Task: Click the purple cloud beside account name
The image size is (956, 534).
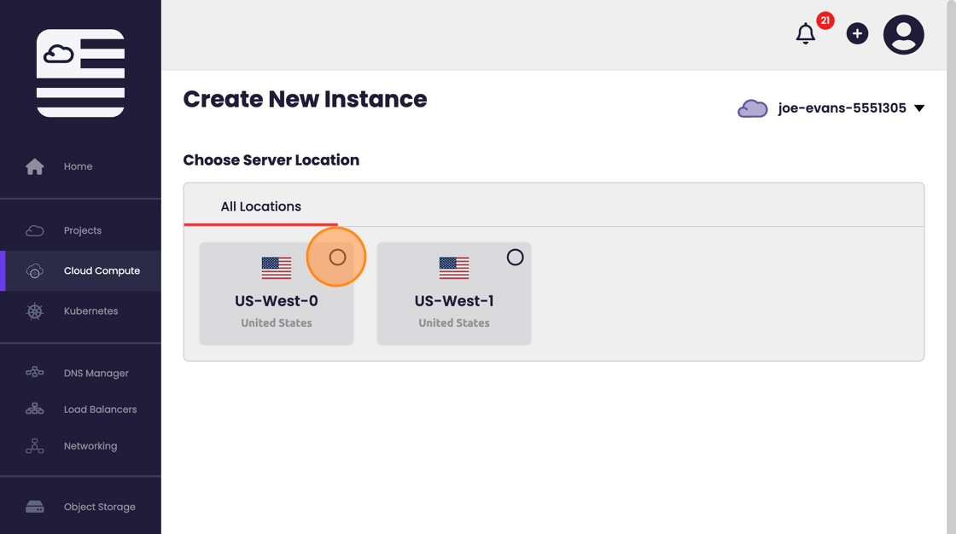Action: coord(752,108)
